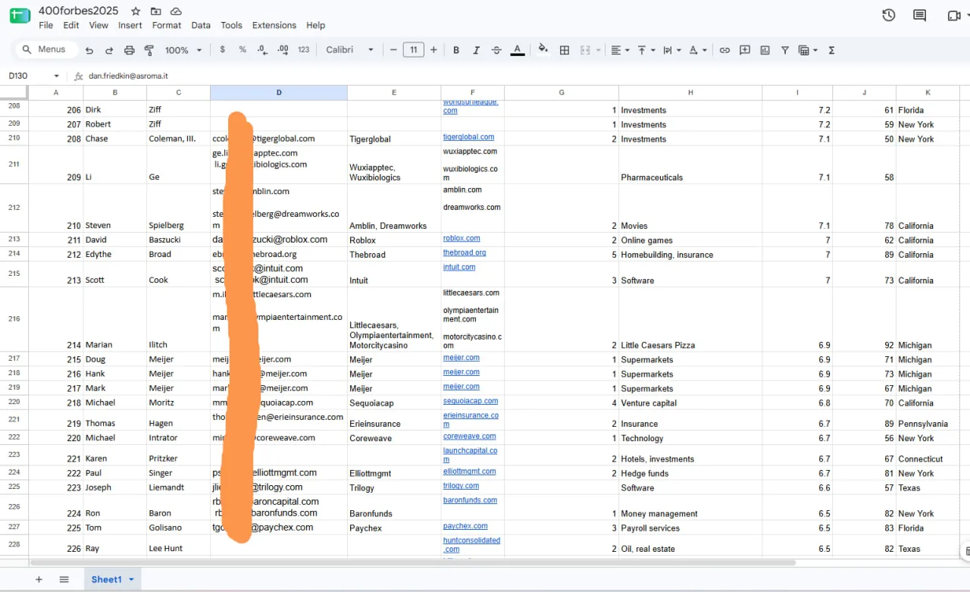Viewport: 970px width, 592px height.
Task: Apply percent format
Action: [x=242, y=50]
